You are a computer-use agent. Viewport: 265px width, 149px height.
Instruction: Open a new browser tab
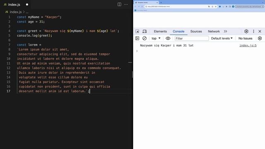[161, 2]
